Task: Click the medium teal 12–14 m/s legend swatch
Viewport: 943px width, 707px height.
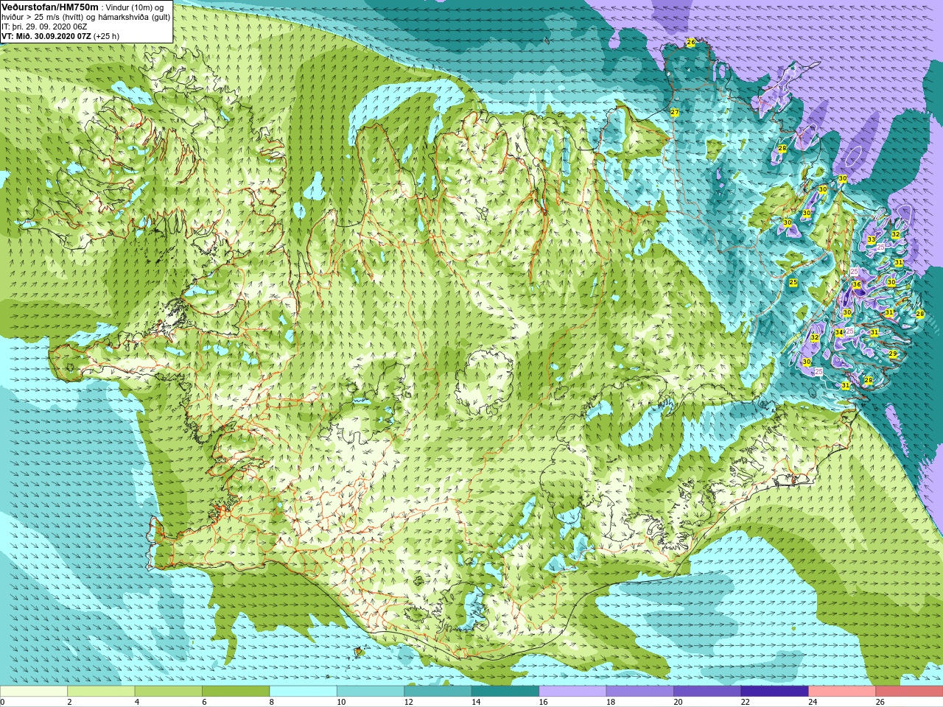Action: pos(438,692)
